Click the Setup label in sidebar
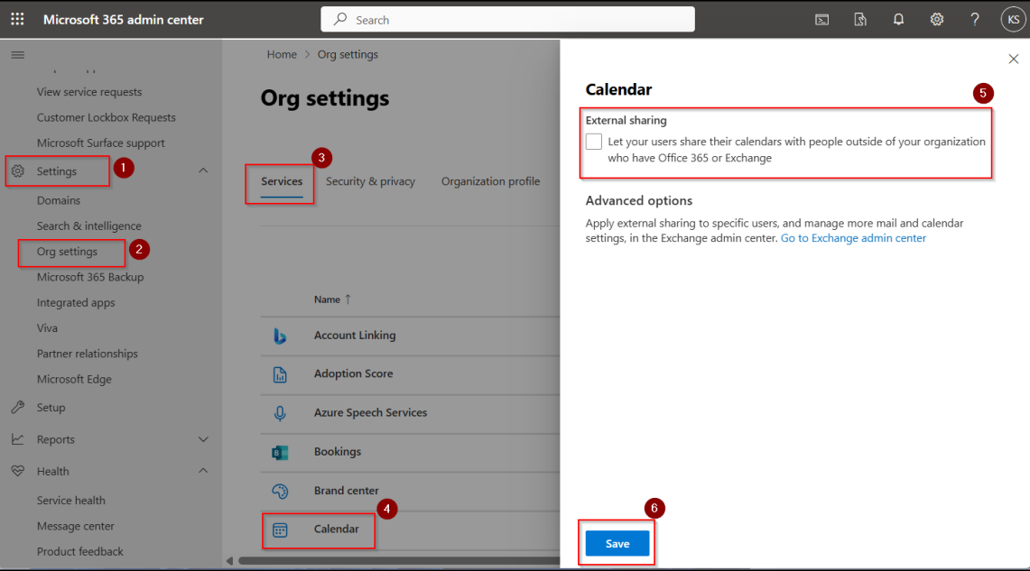This screenshot has height=571, width=1030. (x=51, y=408)
